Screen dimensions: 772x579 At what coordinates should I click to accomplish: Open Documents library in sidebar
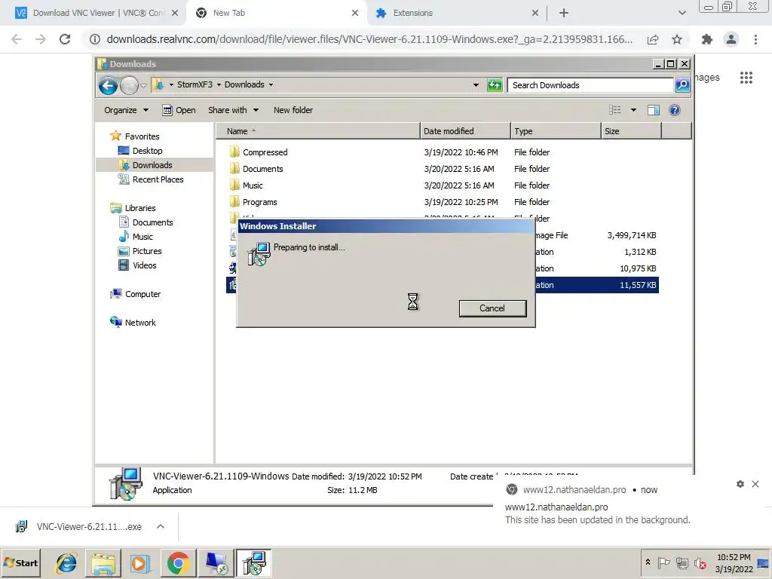coord(152,222)
